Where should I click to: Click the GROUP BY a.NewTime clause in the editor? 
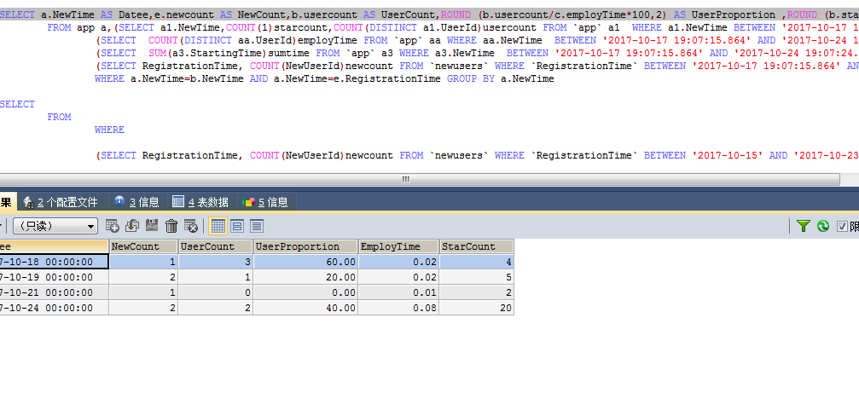coord(501,78)
